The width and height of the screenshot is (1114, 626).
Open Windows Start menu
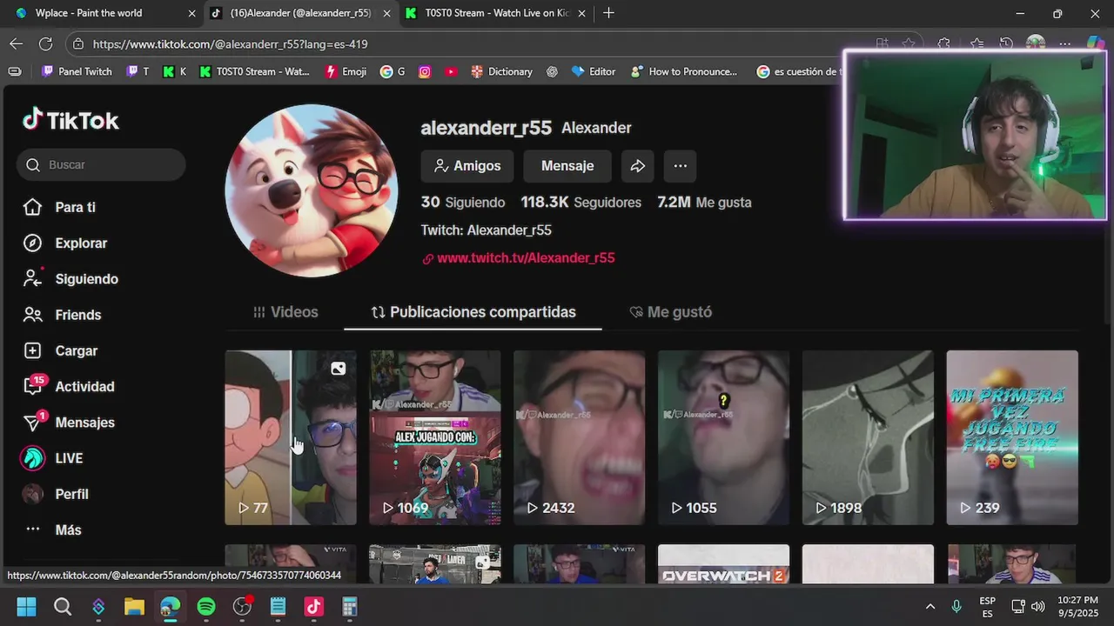tap(26, 607)
